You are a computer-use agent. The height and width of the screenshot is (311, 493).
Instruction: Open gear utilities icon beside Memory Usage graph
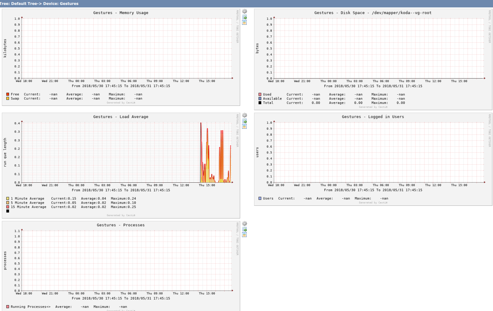tap(244, 11)
